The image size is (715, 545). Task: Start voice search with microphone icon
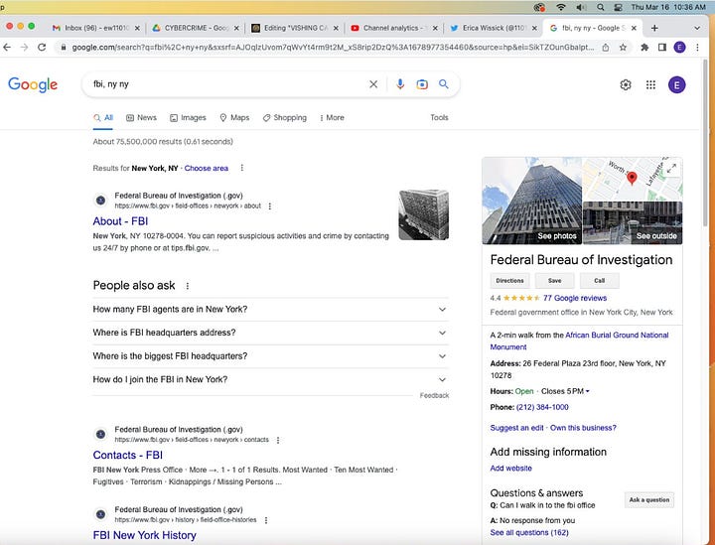[400, 84]
